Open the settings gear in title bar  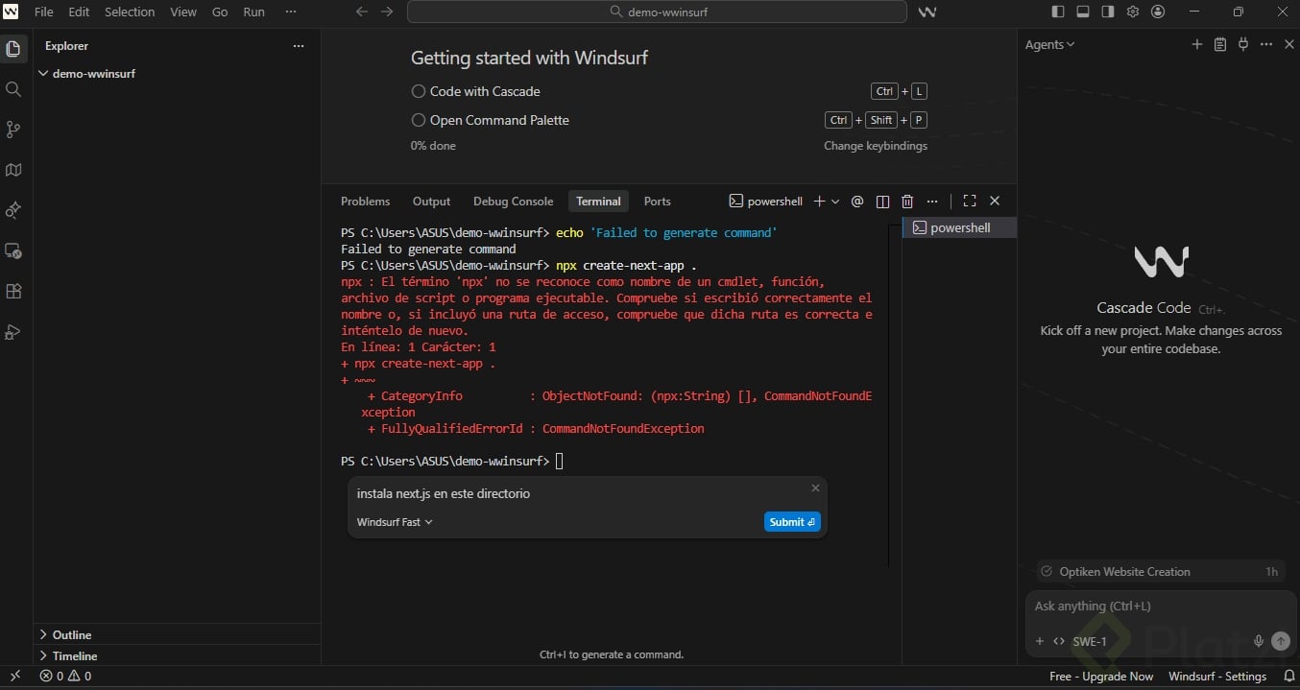click(1133, 12)
